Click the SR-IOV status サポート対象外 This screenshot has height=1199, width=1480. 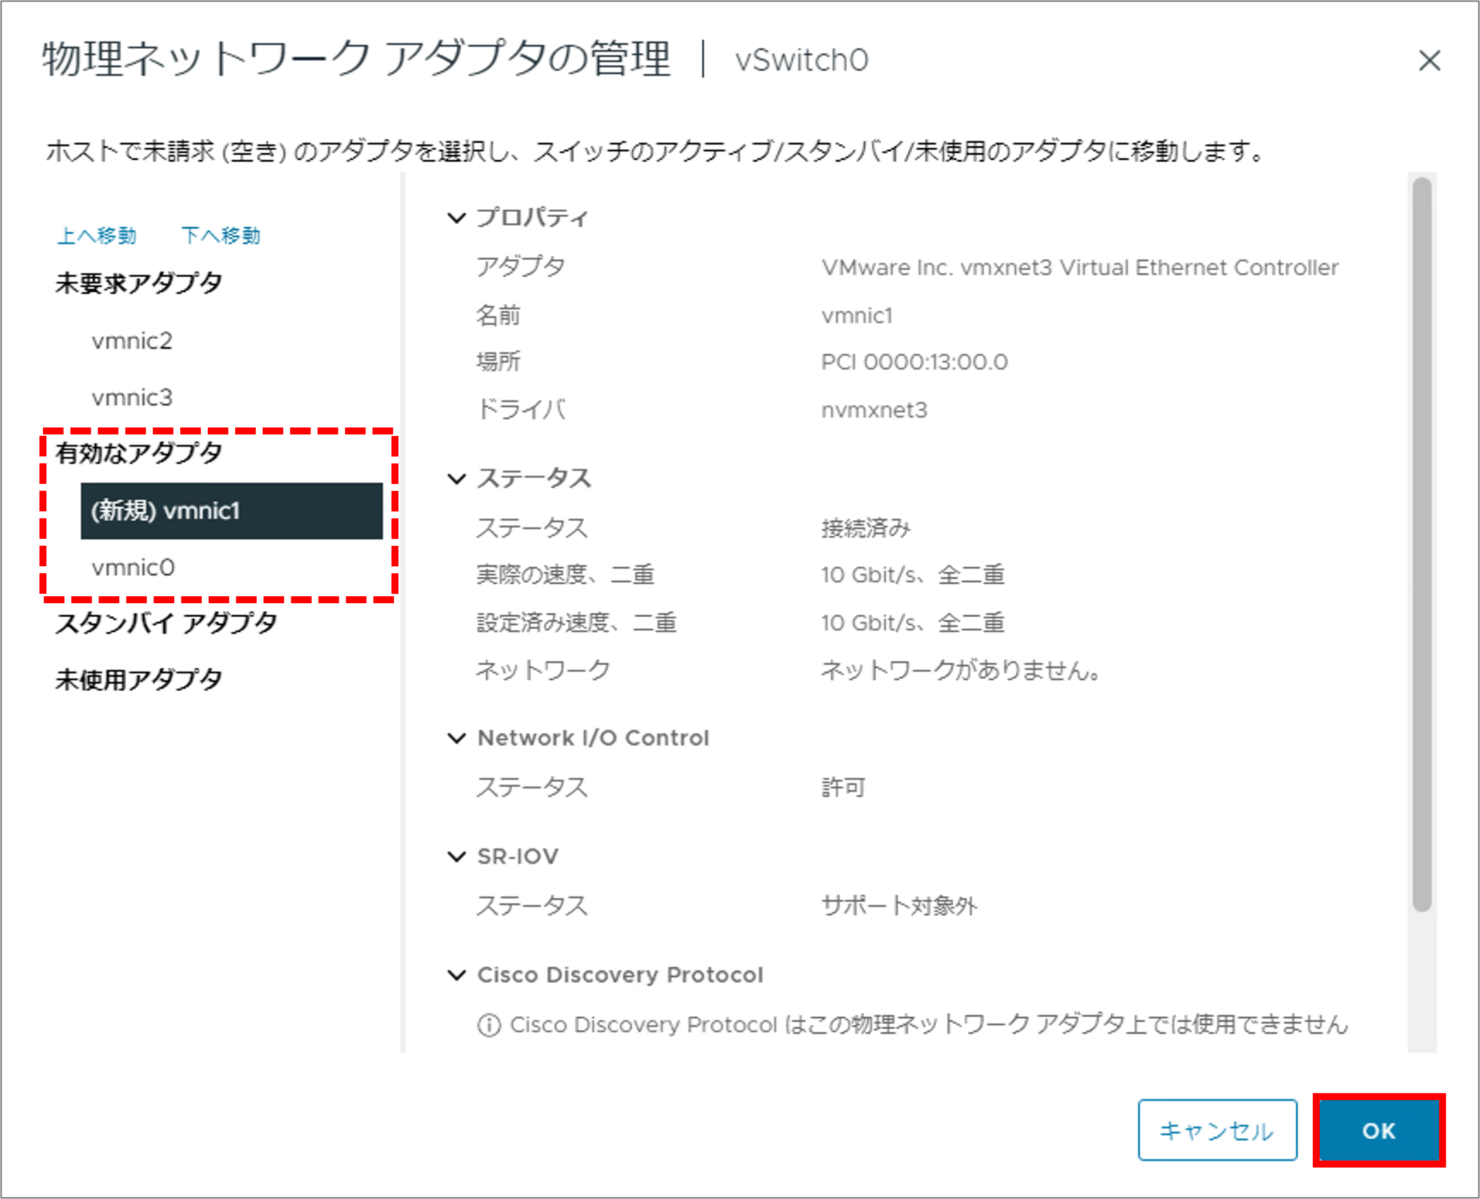coord(898,905)
